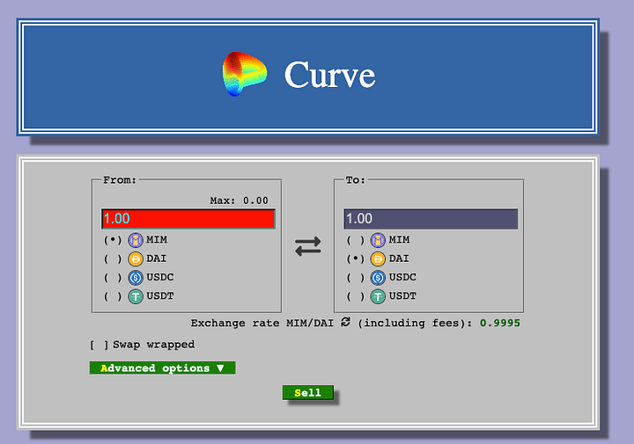The image size is (634, 444).
Task: Click the MIM label in To
Action: [400, 240]
